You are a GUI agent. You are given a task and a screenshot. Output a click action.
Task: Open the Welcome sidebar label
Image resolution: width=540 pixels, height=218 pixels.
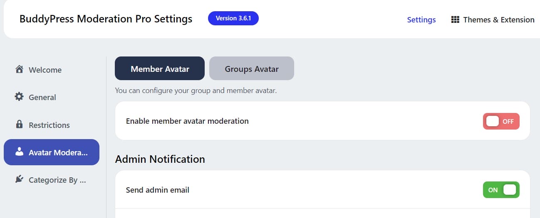click(x=45, y=70)
